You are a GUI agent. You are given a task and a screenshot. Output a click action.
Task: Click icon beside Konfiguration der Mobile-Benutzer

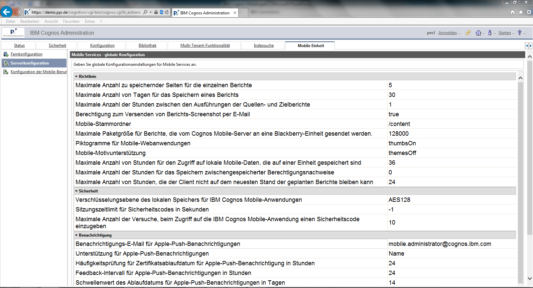click(6, 72)
